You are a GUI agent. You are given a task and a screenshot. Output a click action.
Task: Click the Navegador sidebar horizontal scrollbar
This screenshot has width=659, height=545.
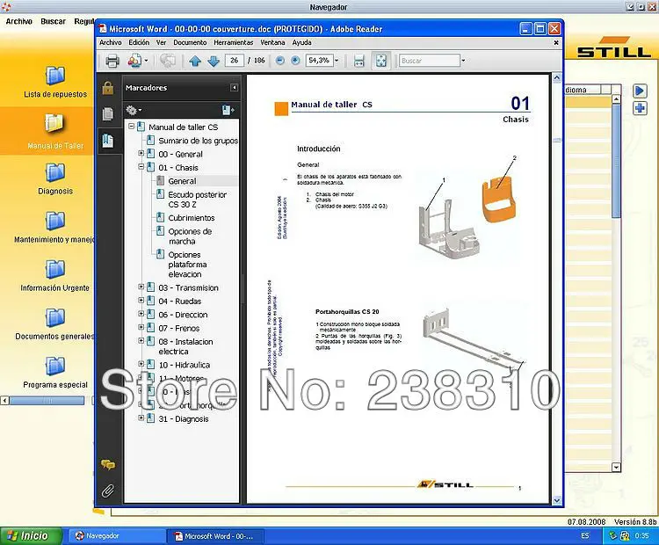[x=47, y=400]
